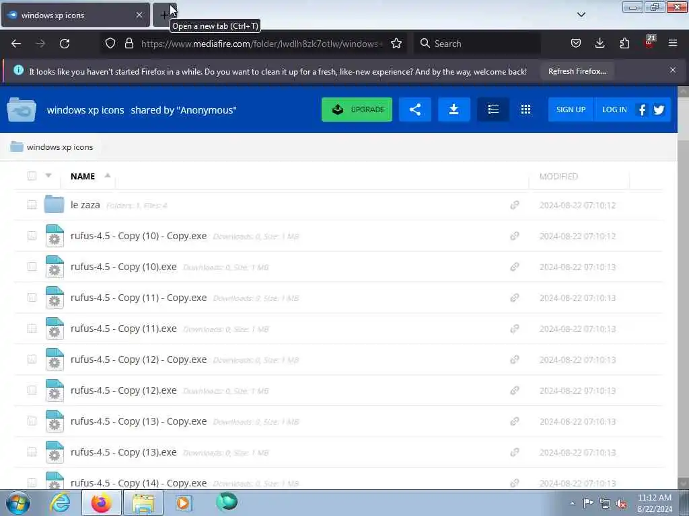Open the Windows Start menu
The height and width of the screenshot is (516, 689).
tap(18, 503)
